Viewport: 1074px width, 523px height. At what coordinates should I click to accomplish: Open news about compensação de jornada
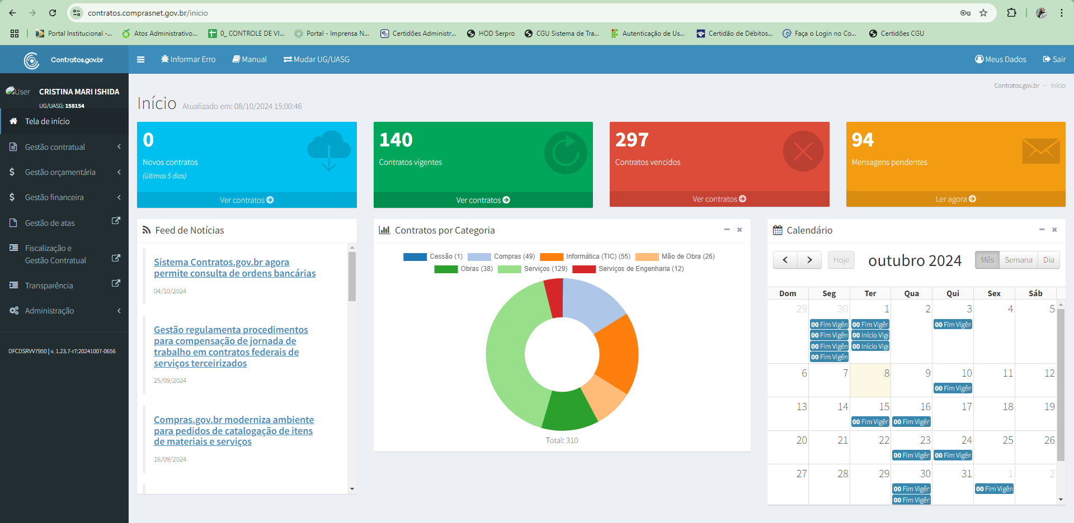[231, 346]
